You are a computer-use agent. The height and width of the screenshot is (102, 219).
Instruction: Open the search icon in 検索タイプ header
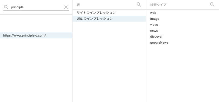[212, 5]
